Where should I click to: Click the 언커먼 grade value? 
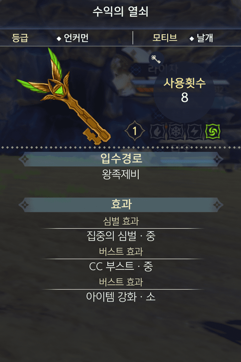76,38
